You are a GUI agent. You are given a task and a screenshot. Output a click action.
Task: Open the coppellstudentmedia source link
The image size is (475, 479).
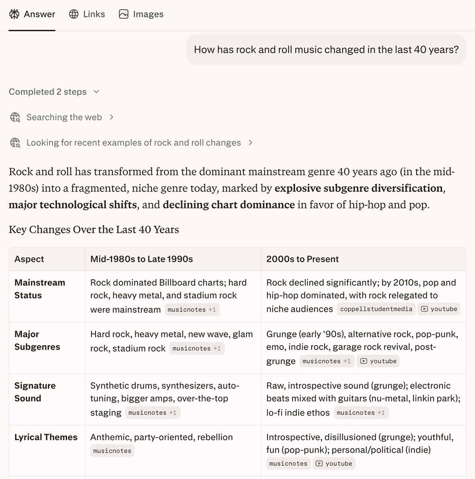376,309
